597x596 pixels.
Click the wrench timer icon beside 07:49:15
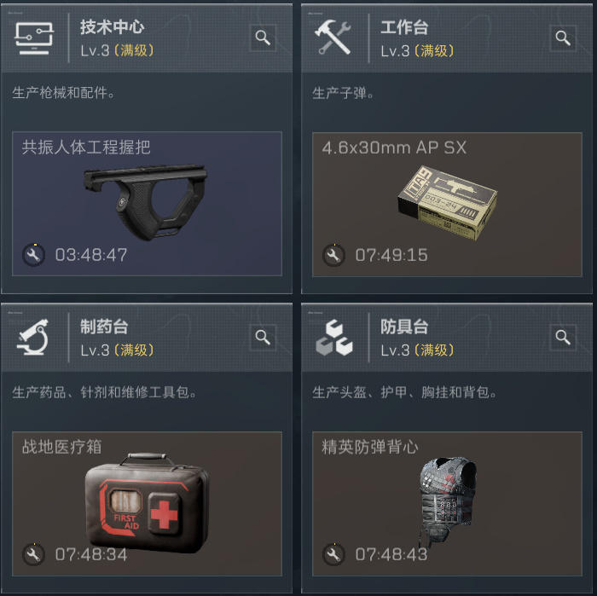pos(334,255)
